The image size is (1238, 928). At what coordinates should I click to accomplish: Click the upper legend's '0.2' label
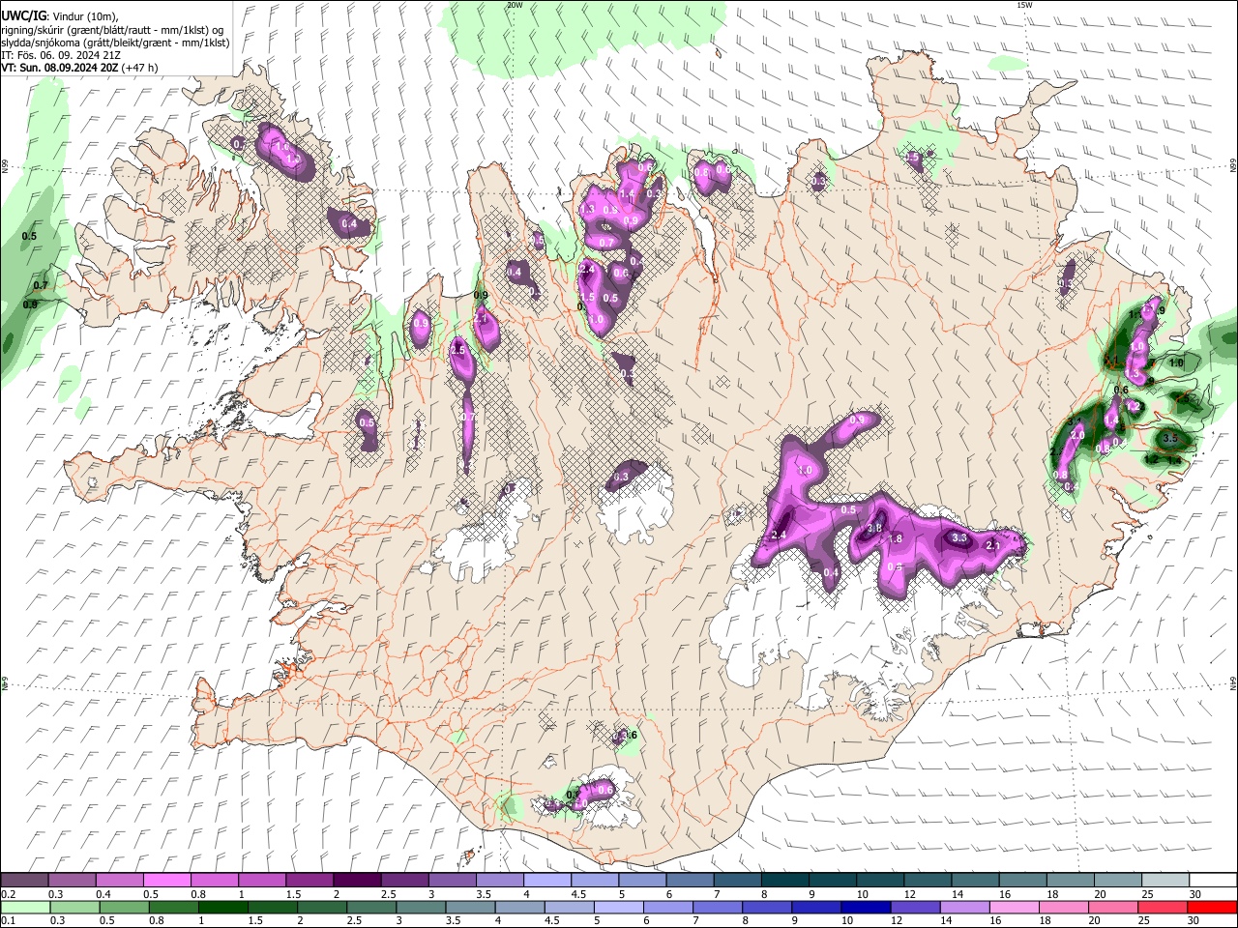(8, 894)
